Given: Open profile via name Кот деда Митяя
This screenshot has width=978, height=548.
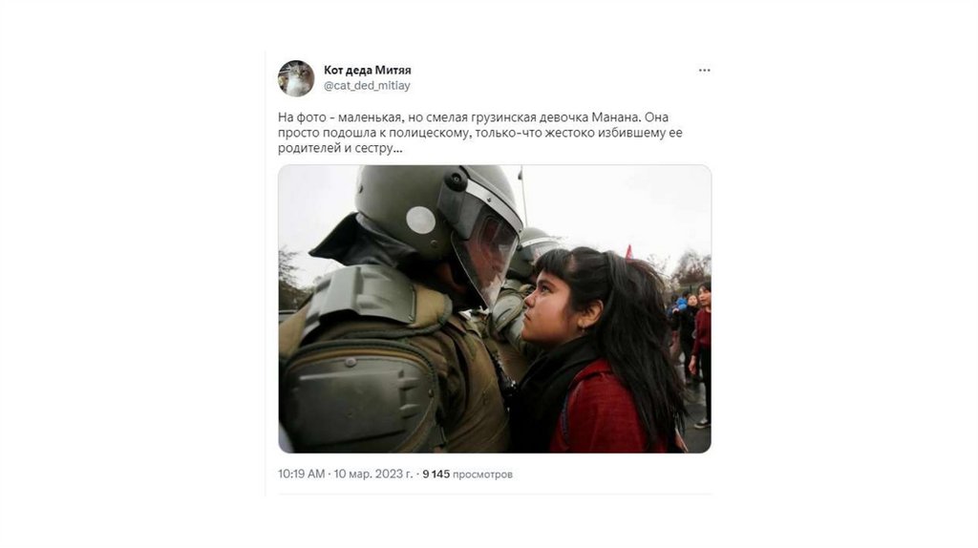Looking at the screenshot, I should point(368,70).
